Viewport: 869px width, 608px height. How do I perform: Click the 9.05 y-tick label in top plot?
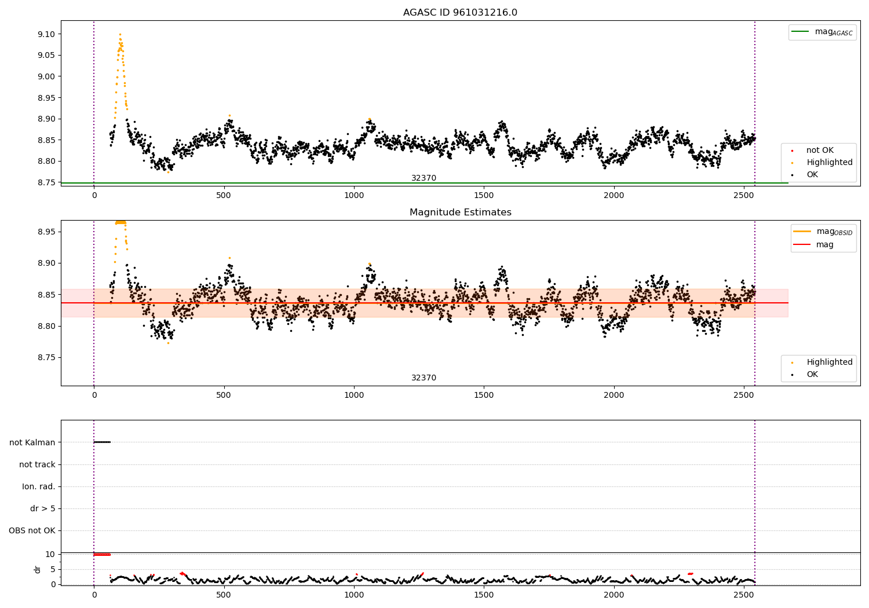(45, 55)
